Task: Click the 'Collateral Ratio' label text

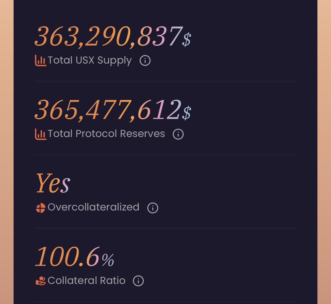Action: coord(86,281)
